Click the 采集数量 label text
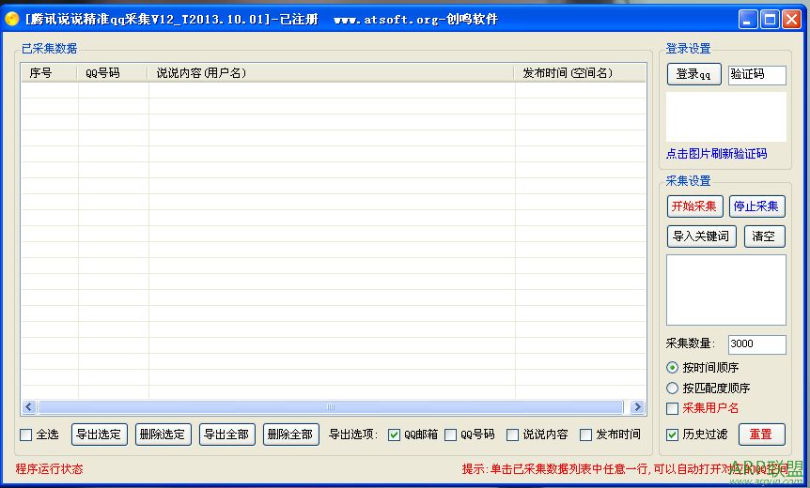Screen dimensions: 810x488 (x=690, y=343)
